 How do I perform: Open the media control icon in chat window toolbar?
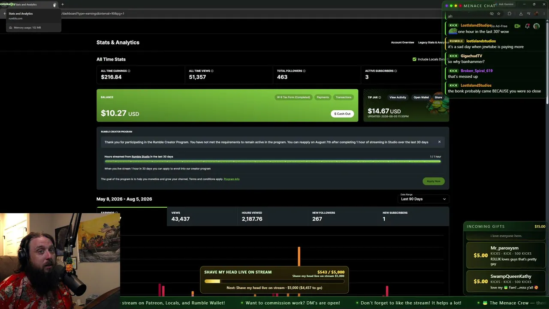(528, 14)
